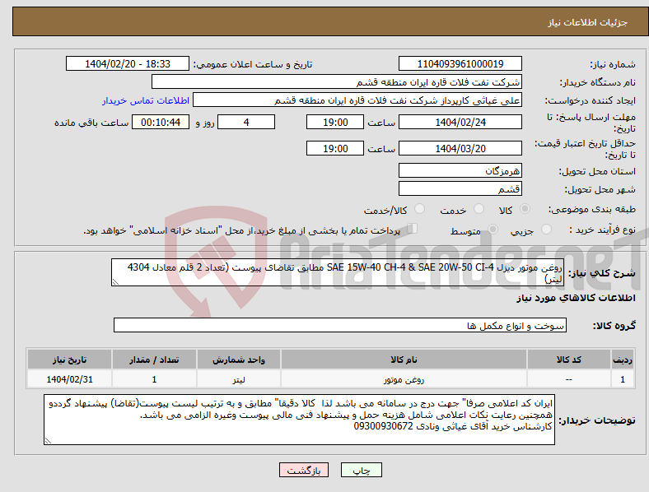This screenshot has height=492, width=649.
Task: Click the row number cell 1
Action: coord(623,379)
